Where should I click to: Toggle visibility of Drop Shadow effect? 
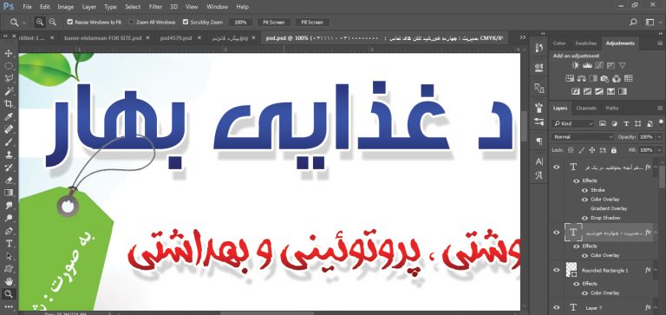point(584,218)
